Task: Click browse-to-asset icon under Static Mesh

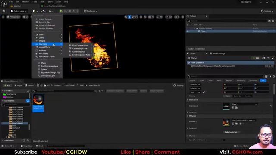Action: pyautogui.click(x=237, y=108)
